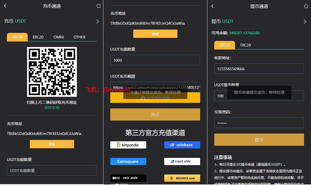Switch to the OMNI deposit tab
311x185 pixels.
tap(59, 37)
